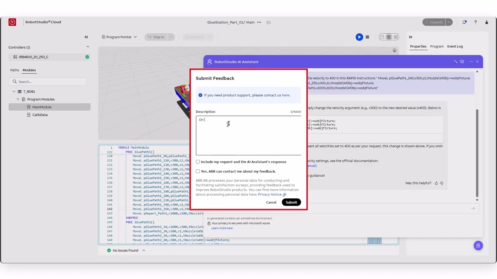497x279 pixels.
Task: Stop program execution
Action: pyautogui.click(x=367, y=37)
